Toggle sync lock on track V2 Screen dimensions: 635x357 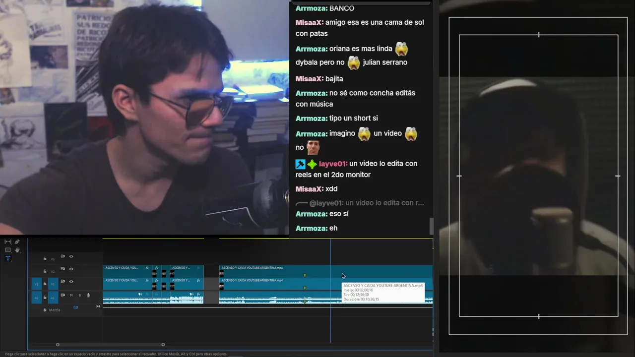[x=63, y=269]
